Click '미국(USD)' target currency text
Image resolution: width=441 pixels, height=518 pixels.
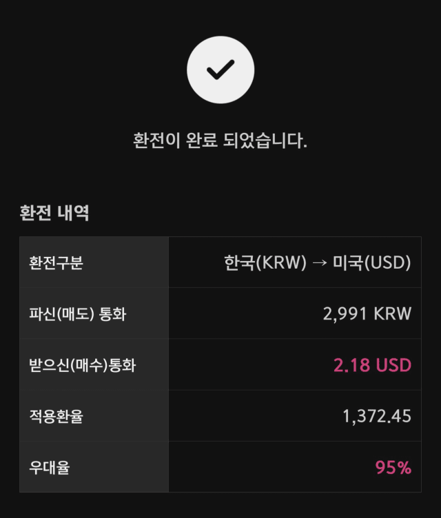coord(372,262)
